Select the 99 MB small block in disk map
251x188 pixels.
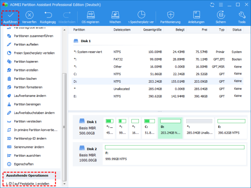[122, 128]
